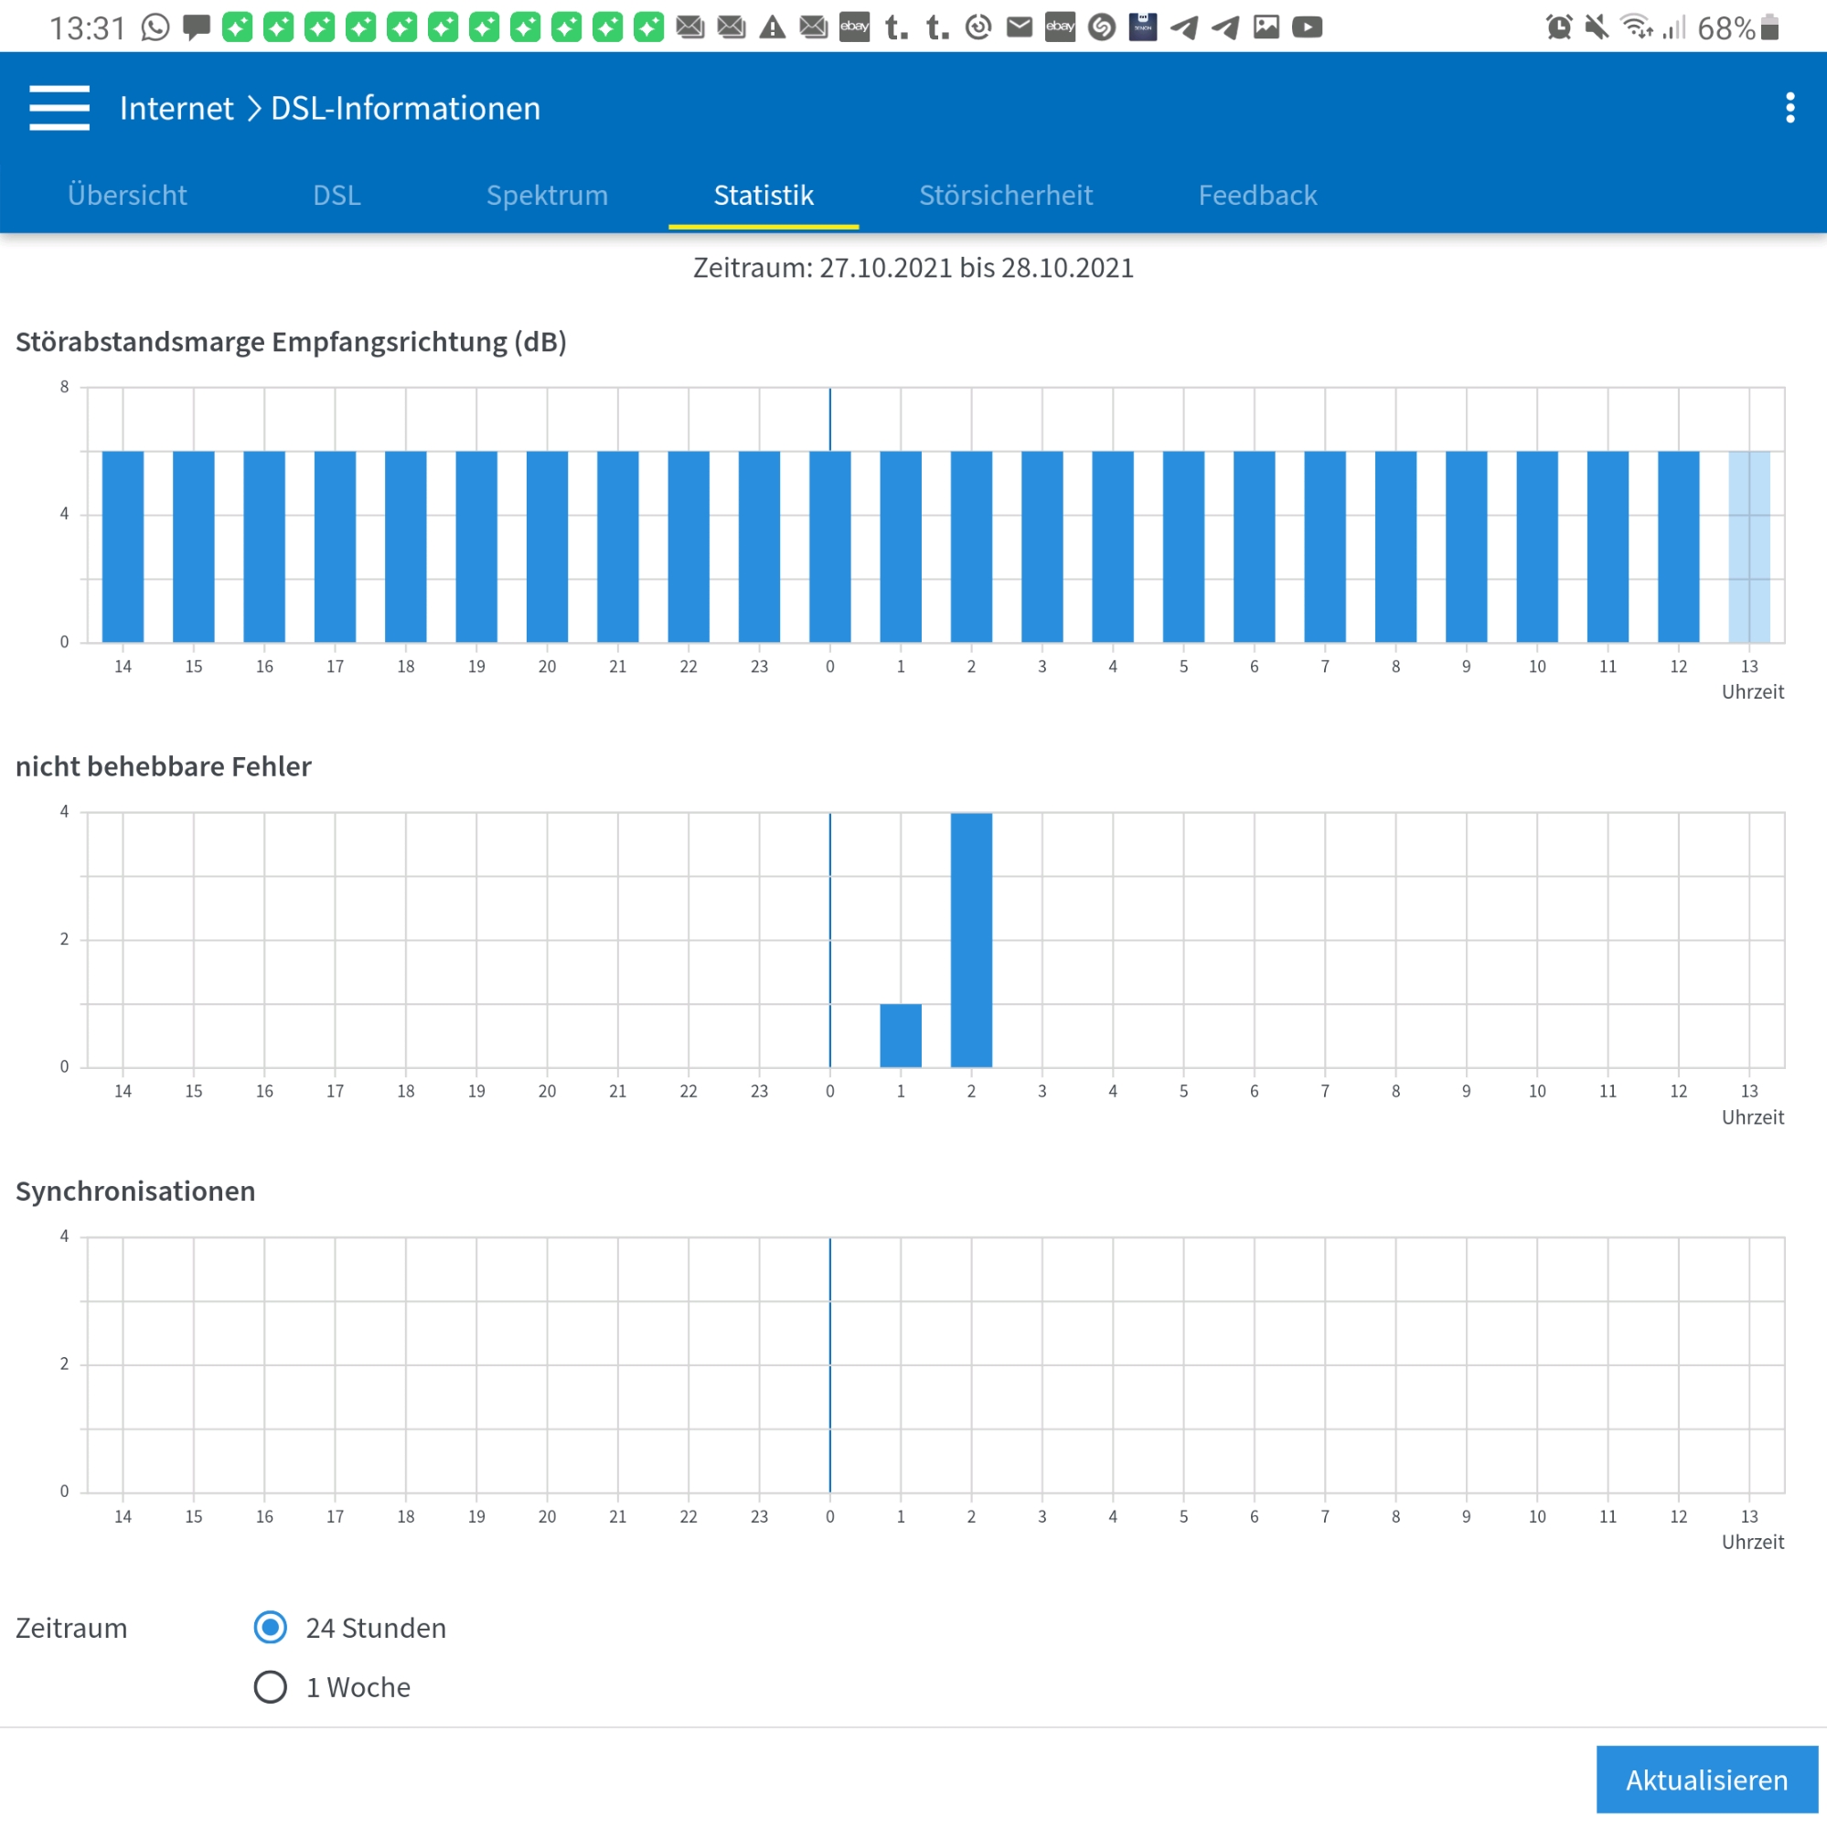Tap the YouTube notification icon
Viewport: 1827px width, 1828px height.
pyautogui.click(x=1307, y=27)
